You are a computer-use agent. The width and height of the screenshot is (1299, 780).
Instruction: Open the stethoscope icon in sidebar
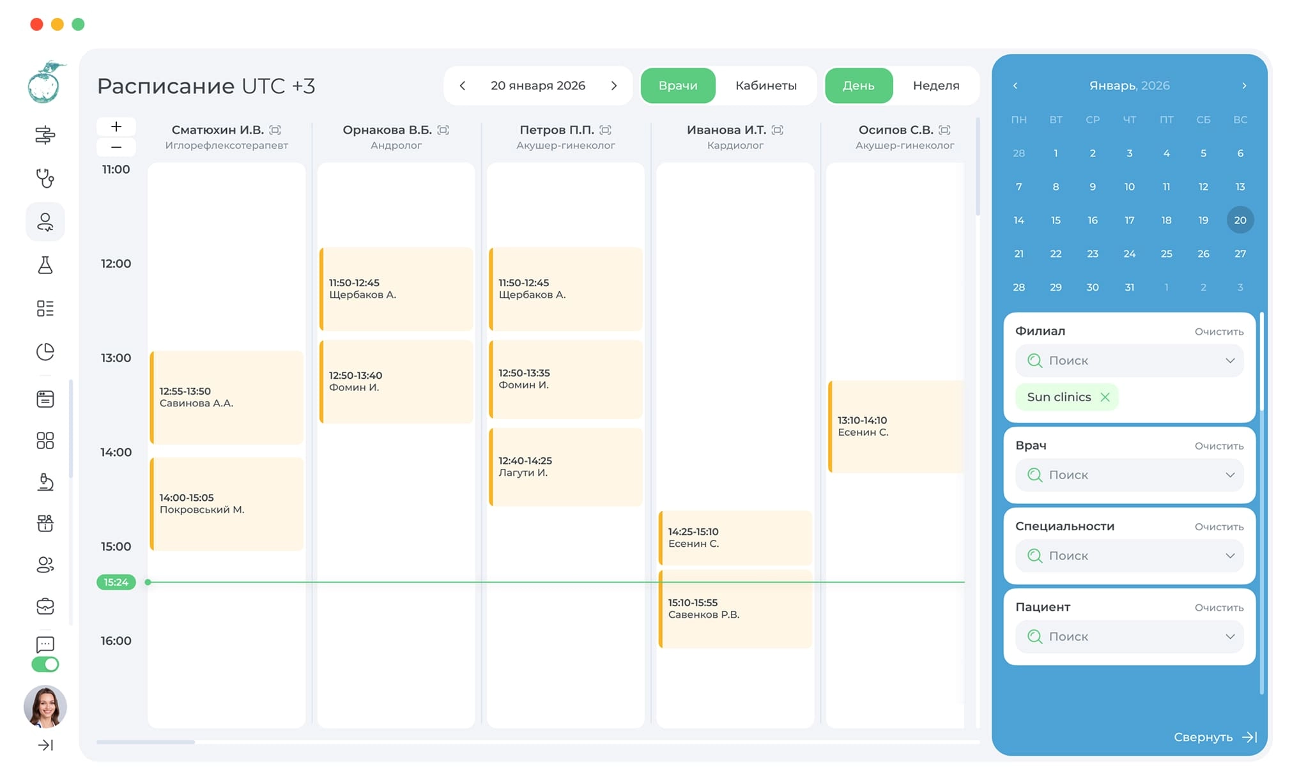click(45, 178)
